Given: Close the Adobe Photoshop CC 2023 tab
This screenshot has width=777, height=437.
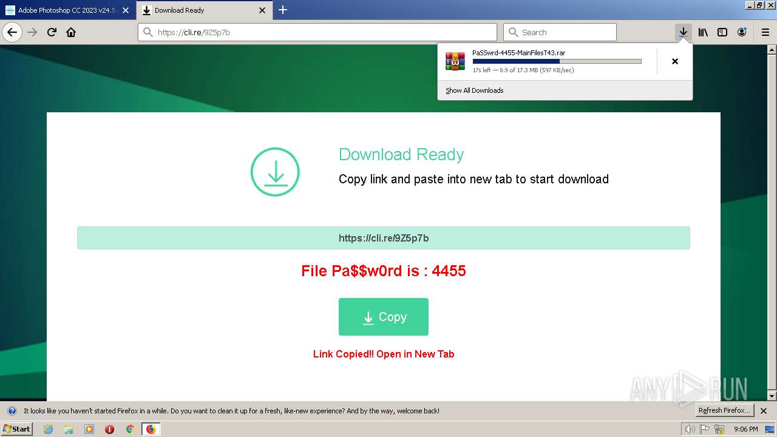Looking at the screenshot, I should pos(126,10).
